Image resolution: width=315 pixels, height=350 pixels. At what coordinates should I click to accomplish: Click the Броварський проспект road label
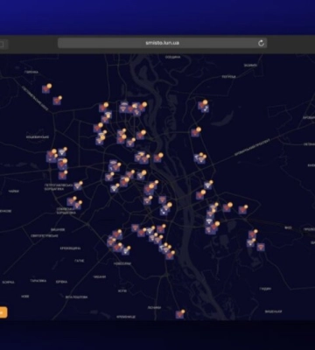pos(252,149)
